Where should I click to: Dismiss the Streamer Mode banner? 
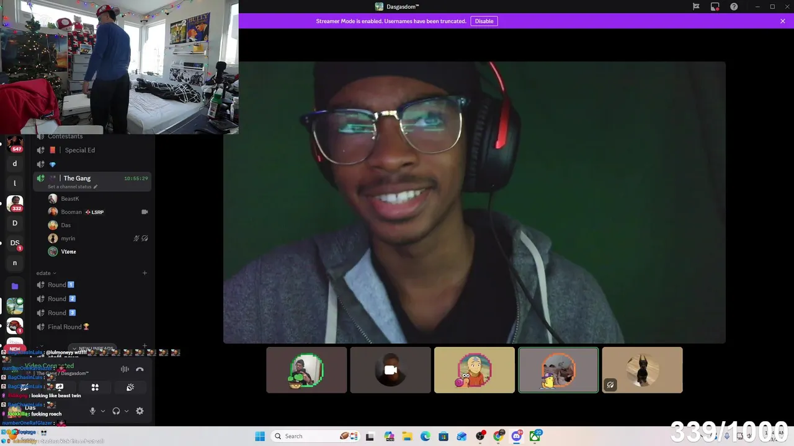783,21
